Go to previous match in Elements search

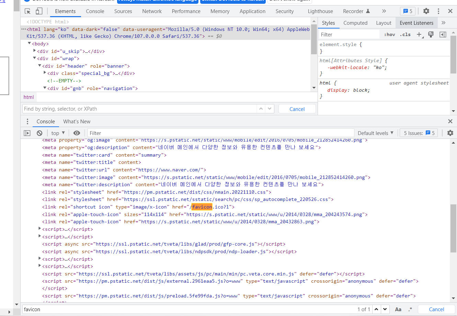[x=261, y=109]
